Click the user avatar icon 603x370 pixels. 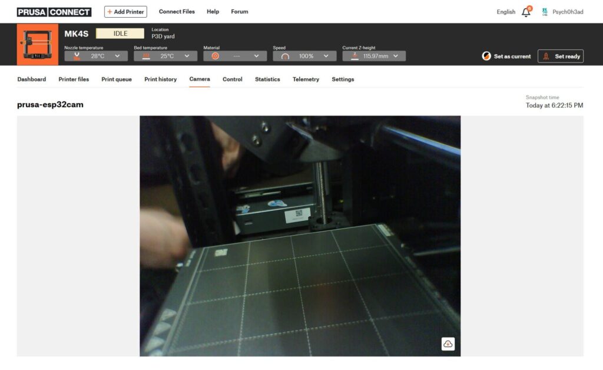545,12
